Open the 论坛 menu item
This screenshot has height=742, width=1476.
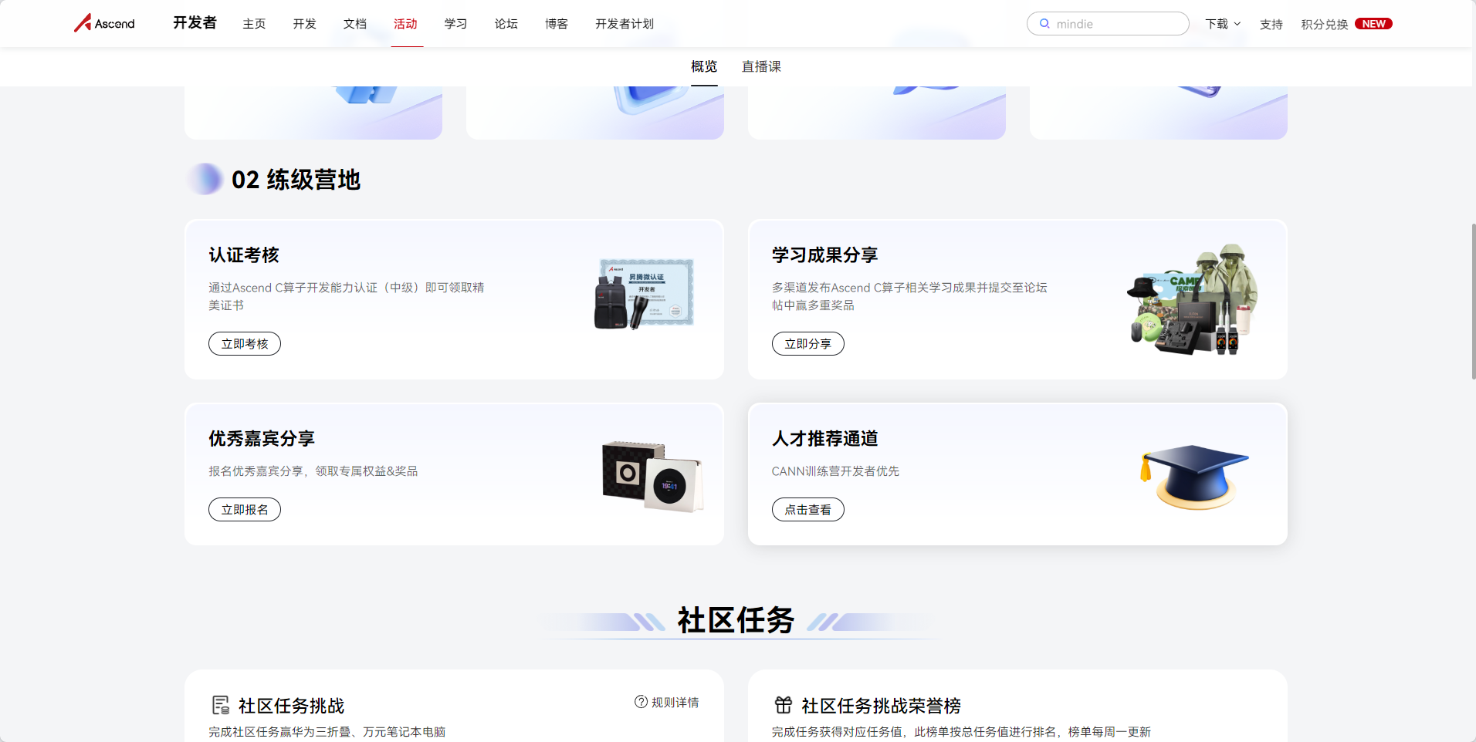click(506, 24)
